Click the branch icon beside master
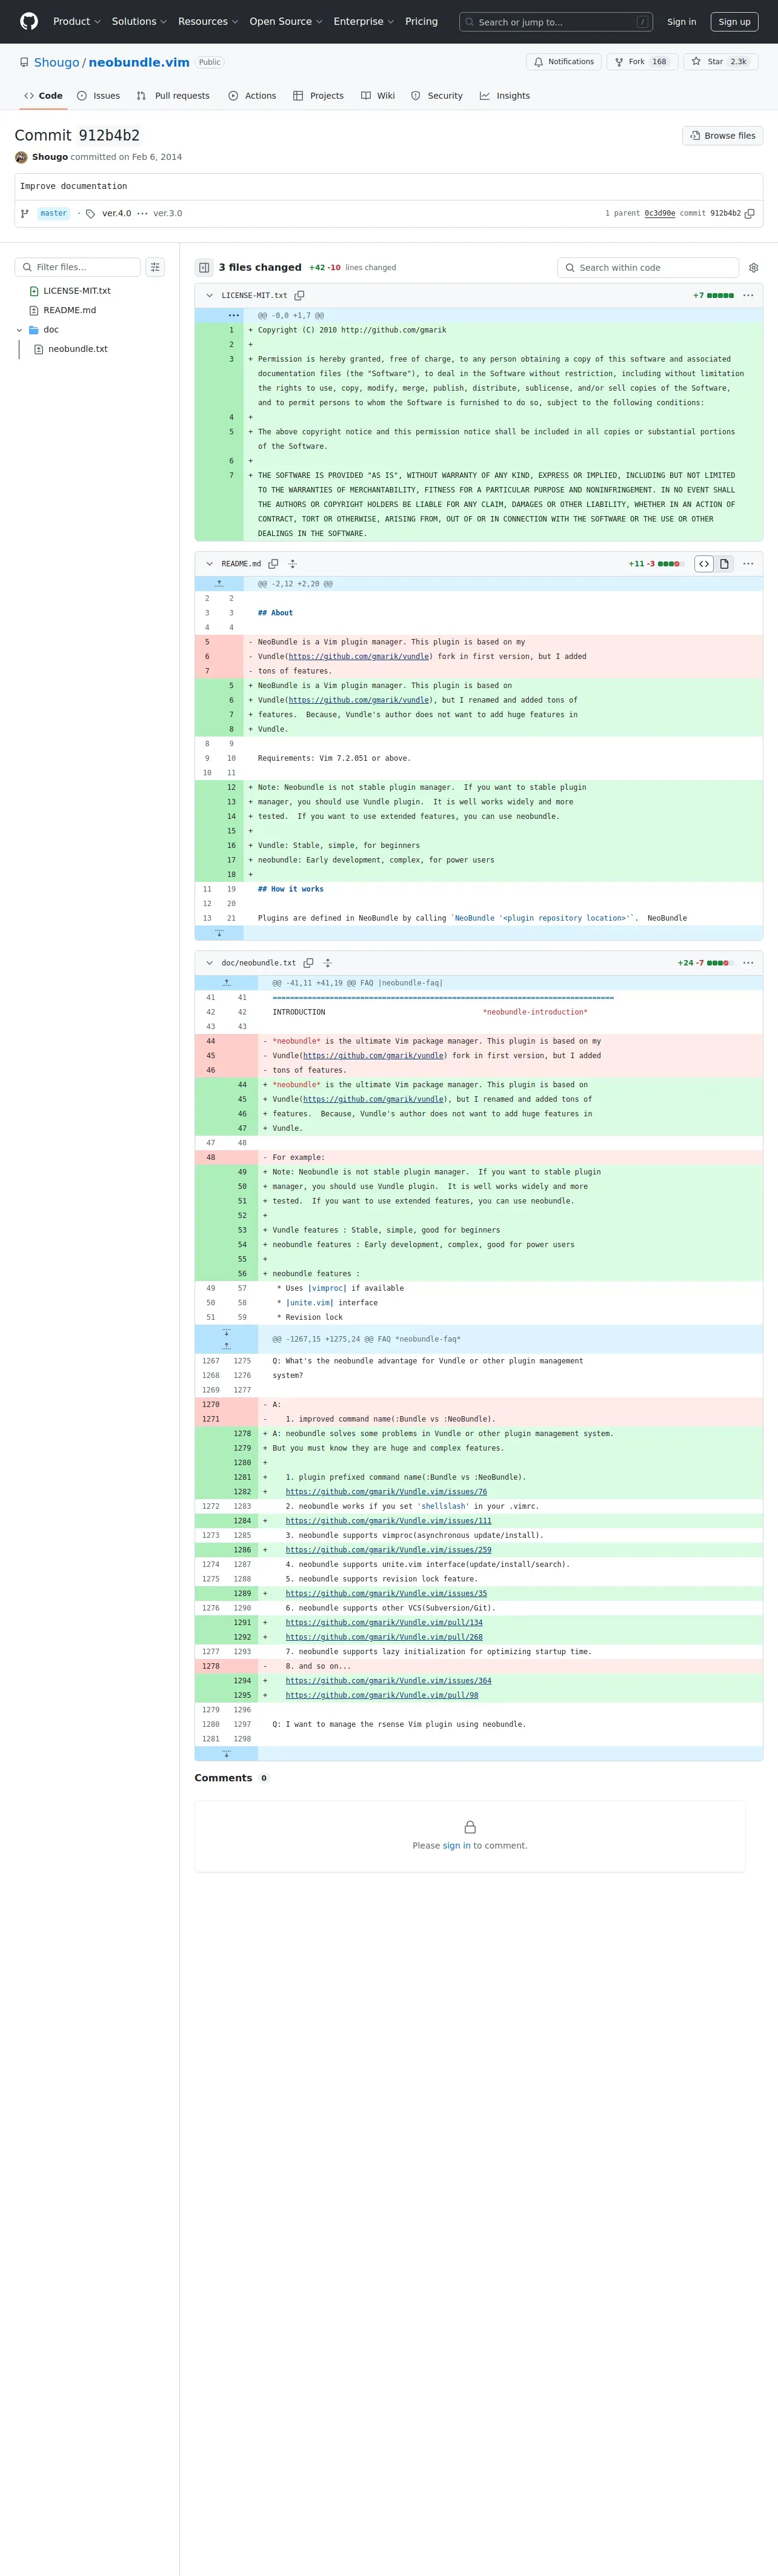 point(25,213)
